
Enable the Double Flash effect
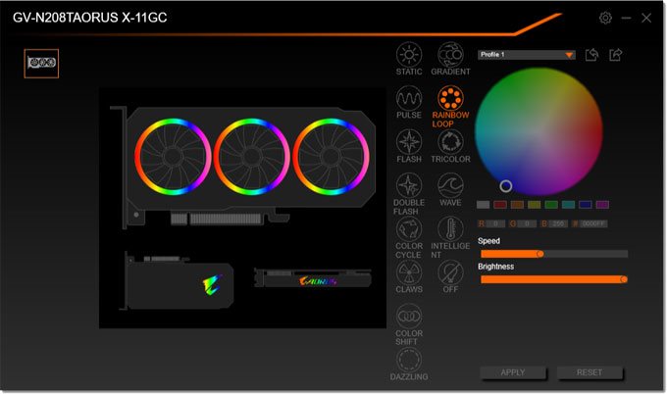[409, 186]
